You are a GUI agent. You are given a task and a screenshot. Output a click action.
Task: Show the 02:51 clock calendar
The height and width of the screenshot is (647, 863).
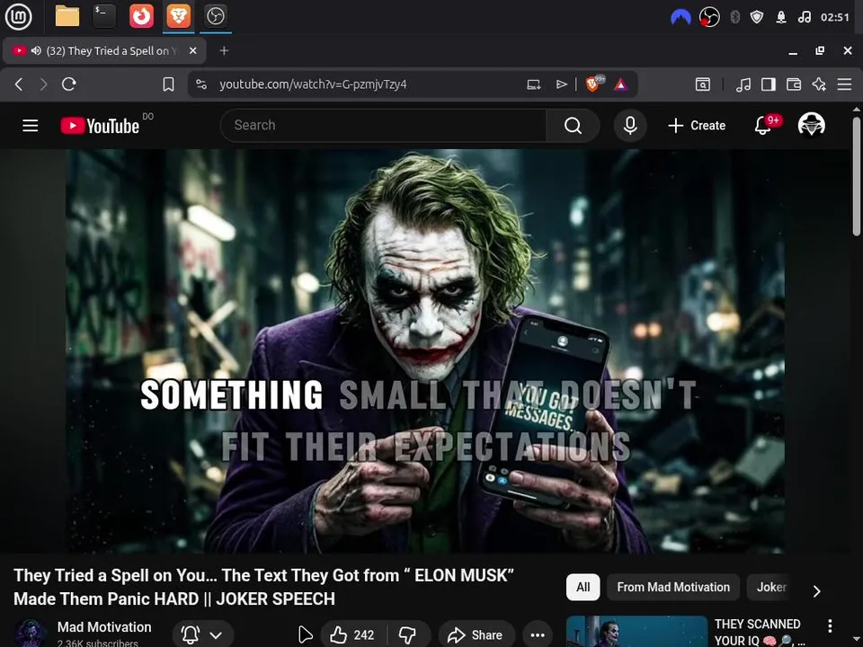tap(835, 18)
